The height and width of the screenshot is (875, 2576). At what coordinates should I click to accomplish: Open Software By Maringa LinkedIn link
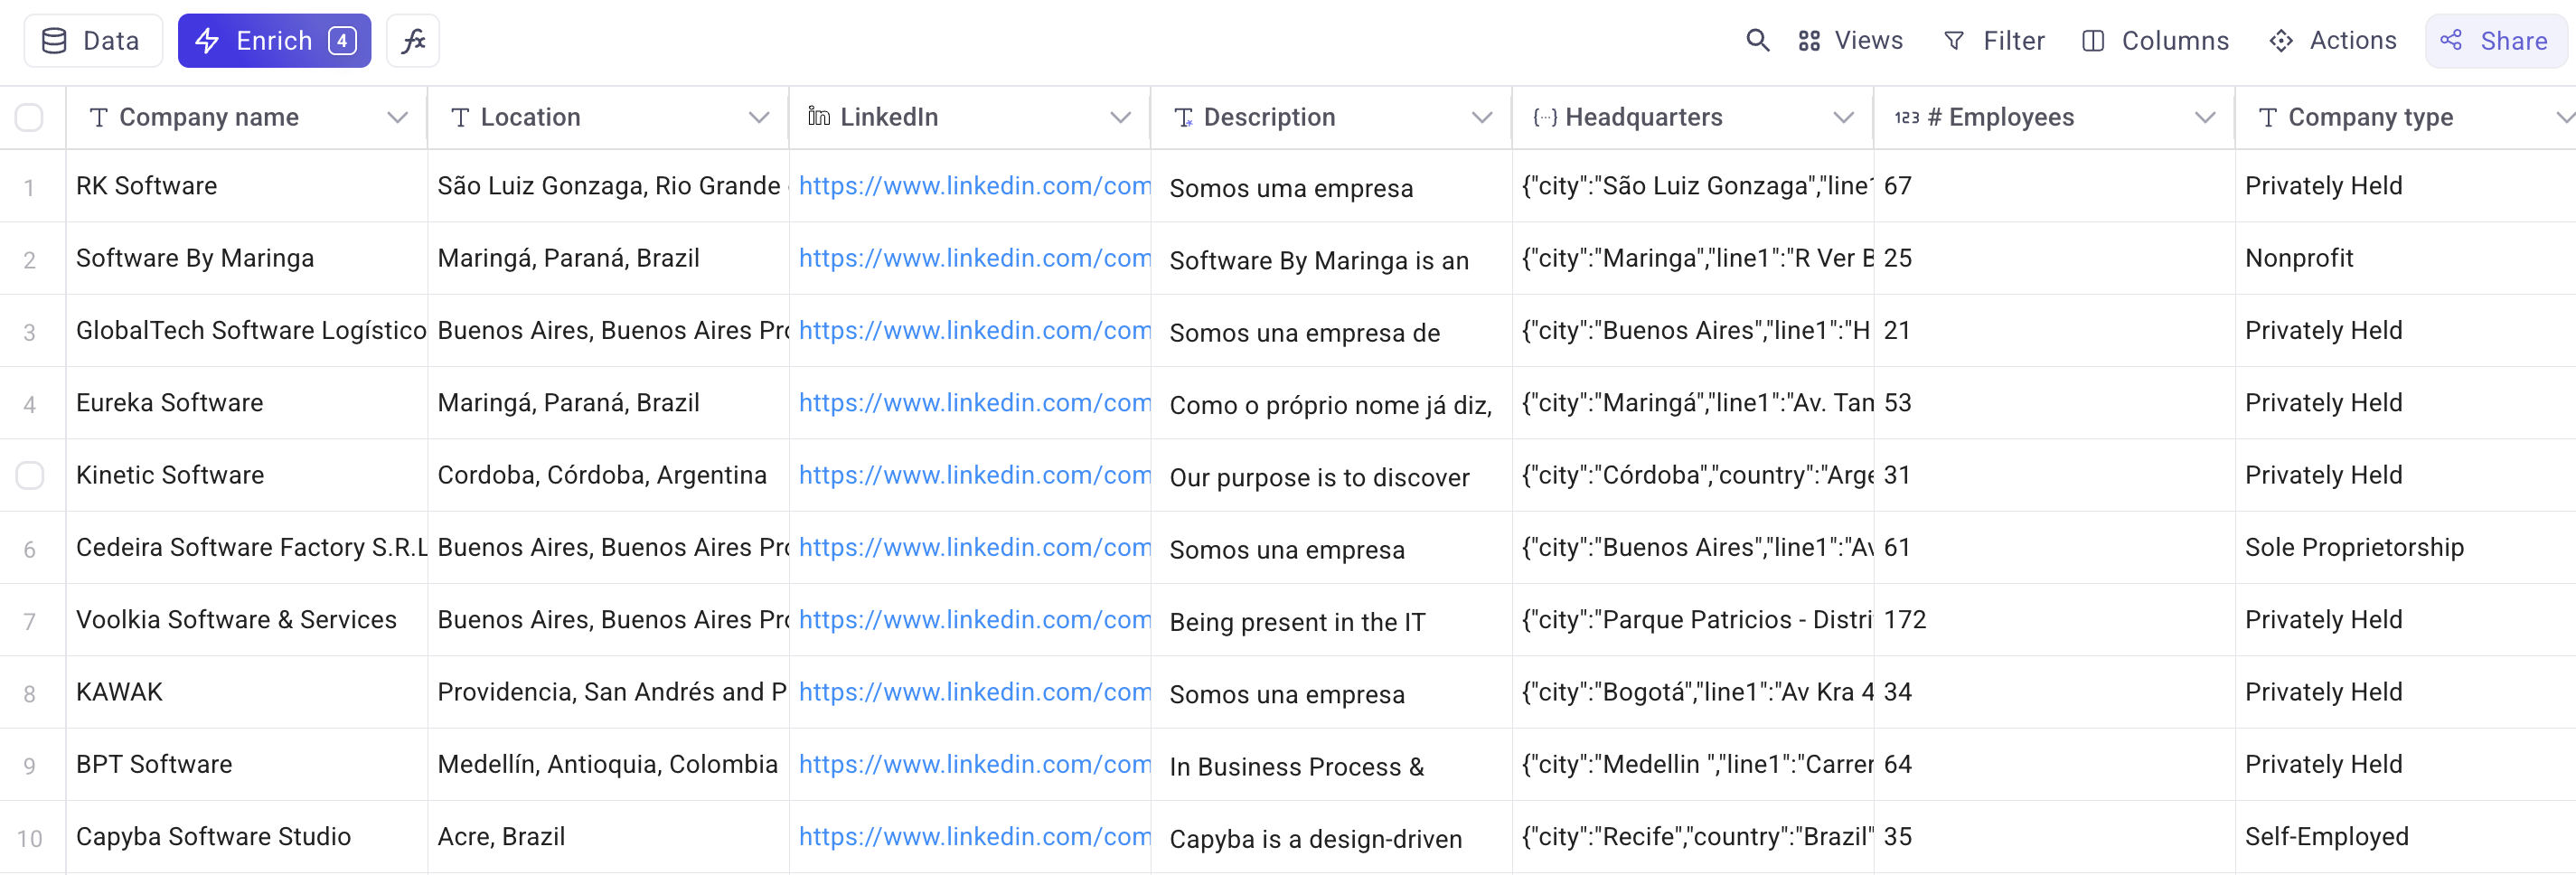pos(974,258)
